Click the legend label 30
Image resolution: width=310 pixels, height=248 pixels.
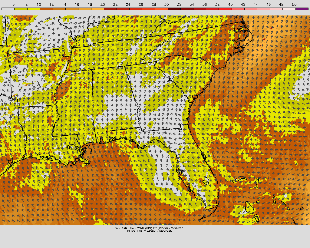[x=167, y=4]
